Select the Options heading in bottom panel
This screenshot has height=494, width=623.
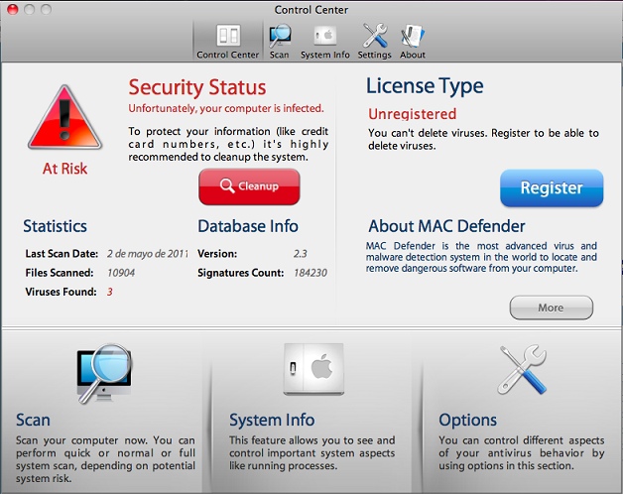(467, 420)
